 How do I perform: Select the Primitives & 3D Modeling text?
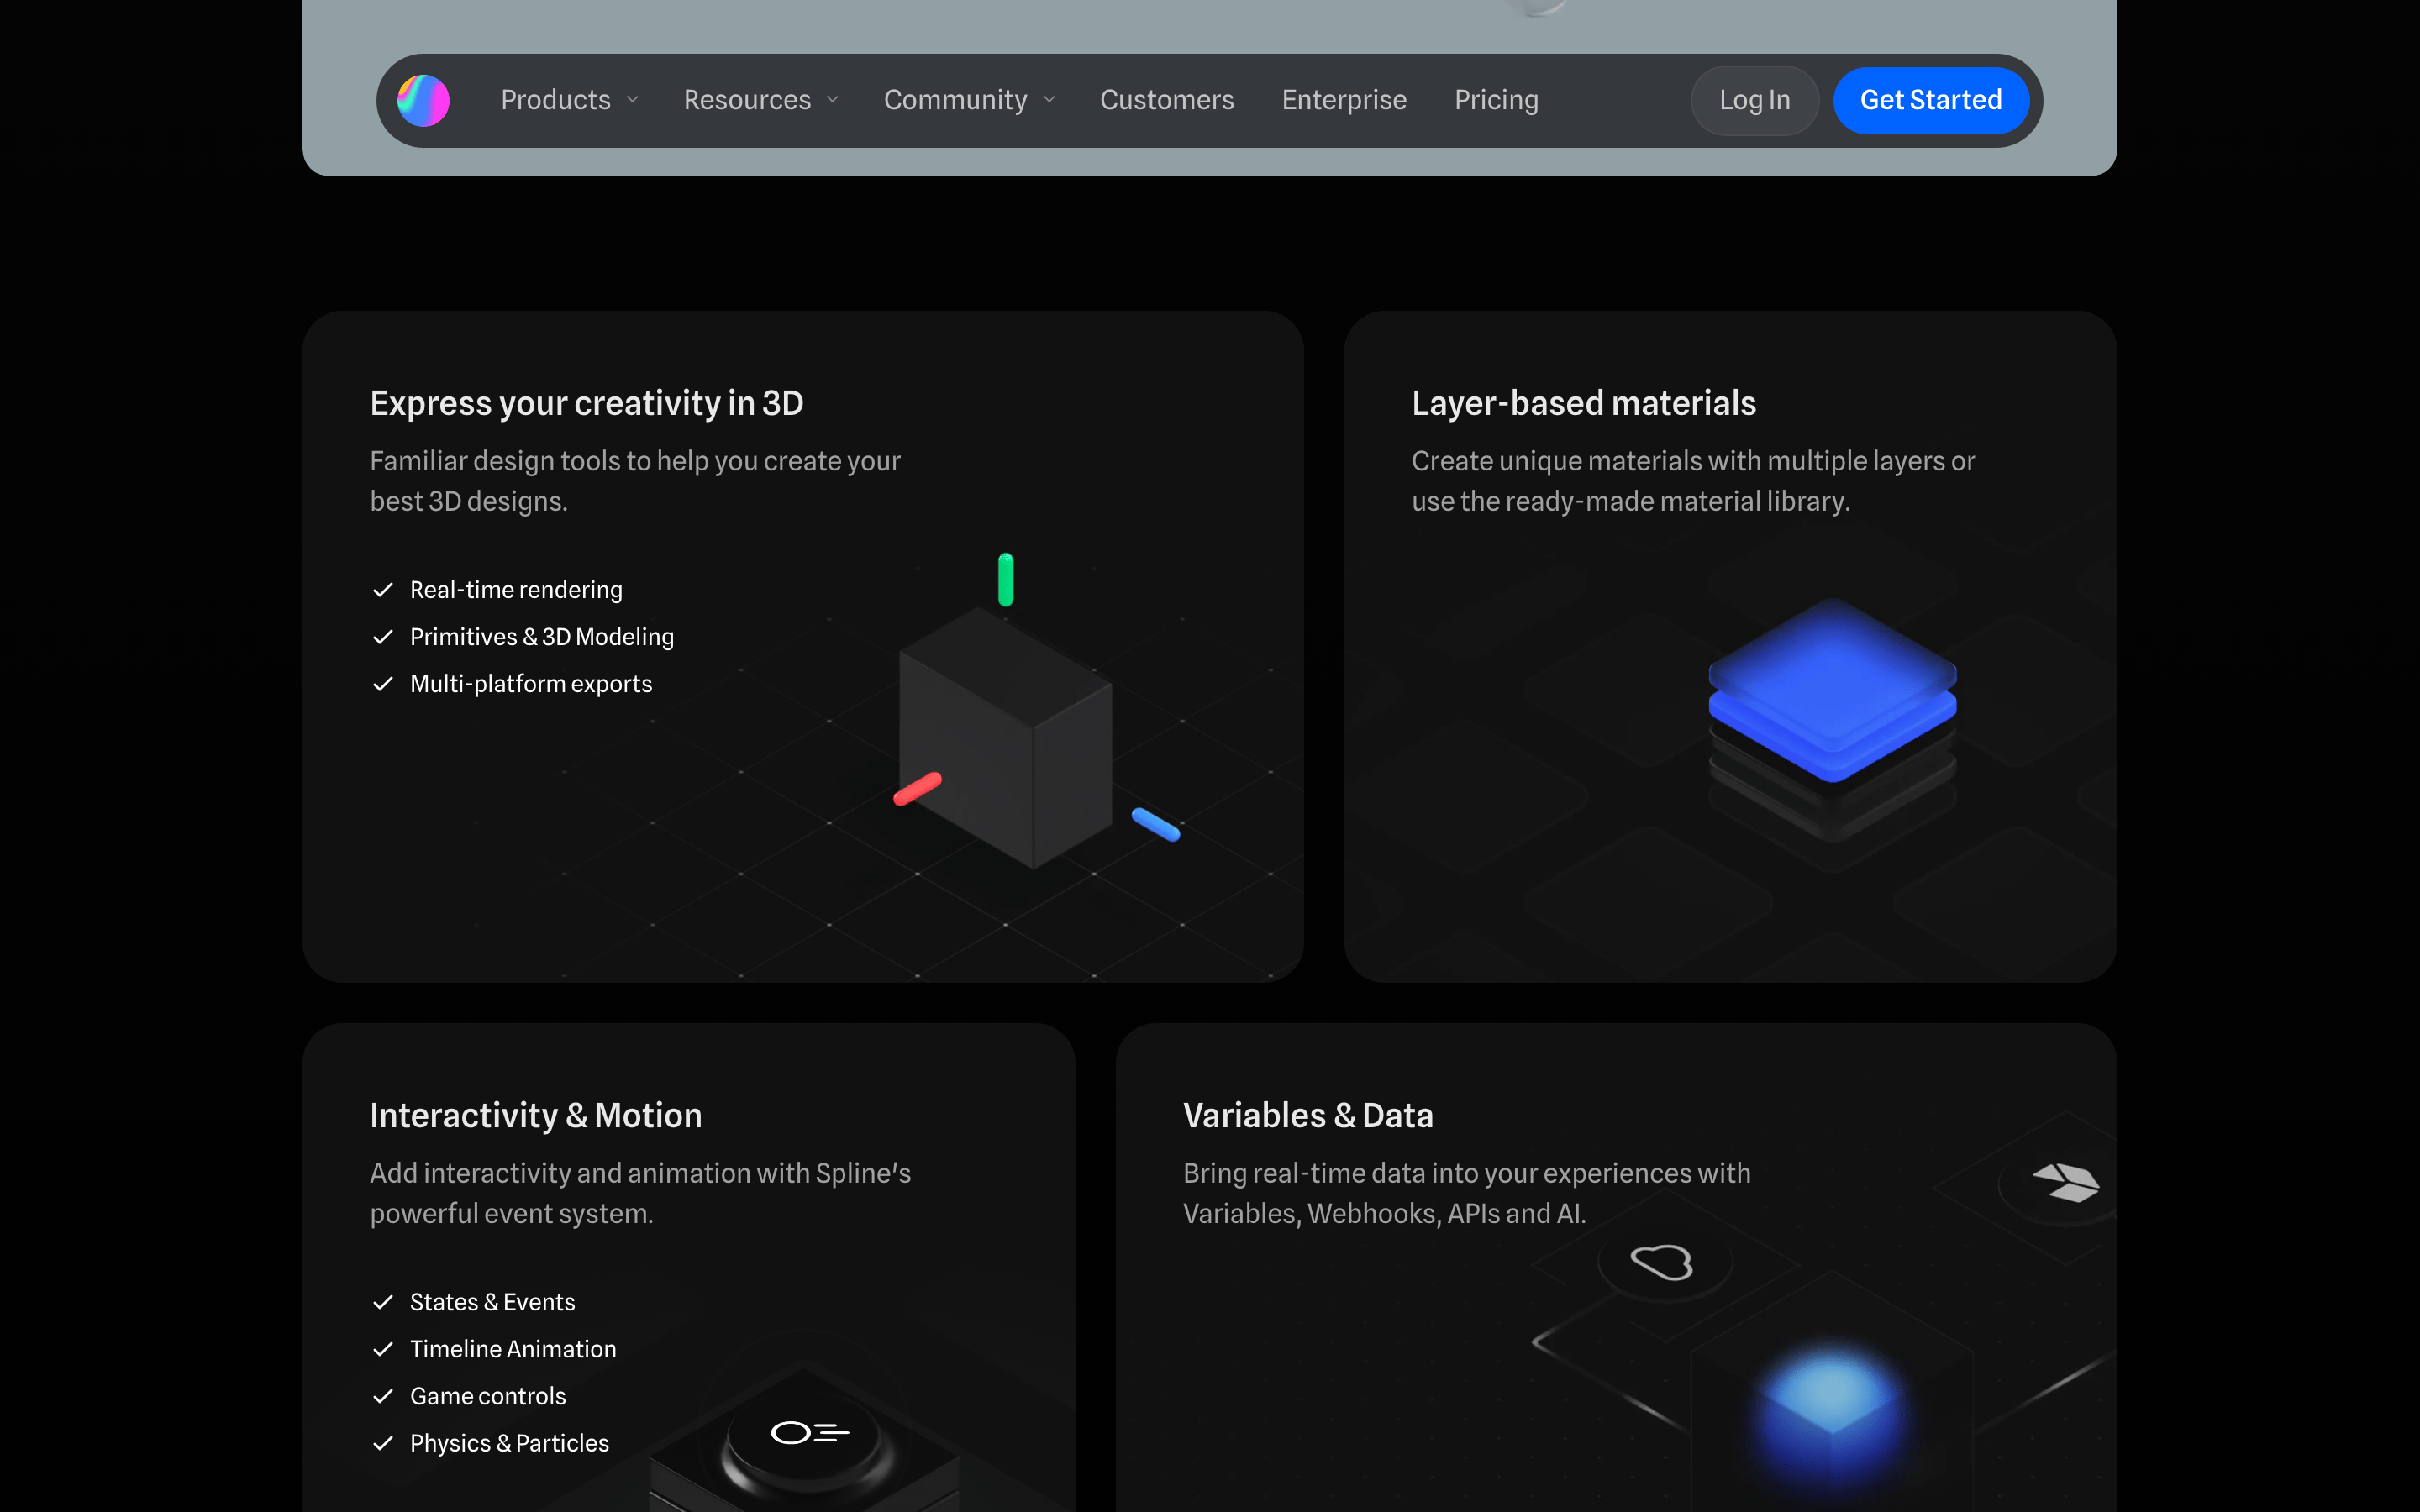point(542,637)
